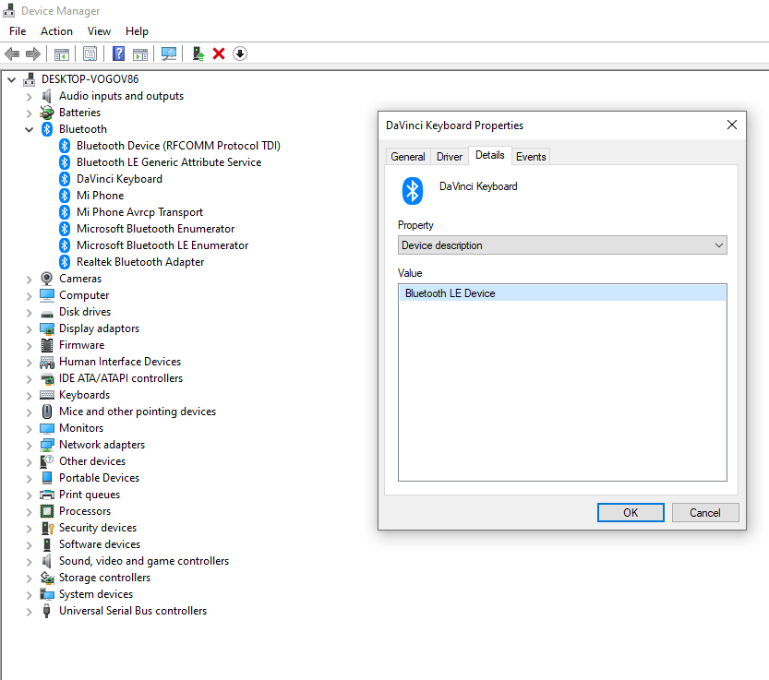This screenshot has height=680, width=769.
Task: Select the Software devices category label
Action: (x=100, y=544)
